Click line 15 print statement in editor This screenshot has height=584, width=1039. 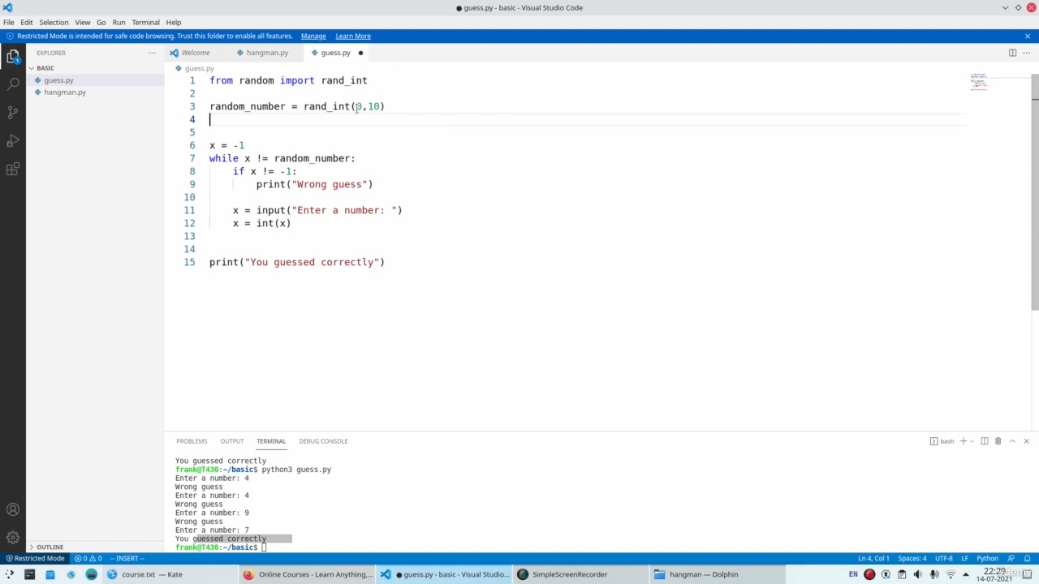pos(297,262)
